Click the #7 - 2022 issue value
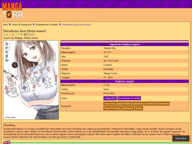The width and height of the screenshot is (192, 144). 108,78
